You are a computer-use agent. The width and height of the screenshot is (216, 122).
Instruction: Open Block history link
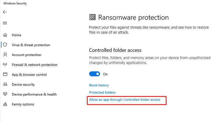pyautogui.click(x=99, y=85)
